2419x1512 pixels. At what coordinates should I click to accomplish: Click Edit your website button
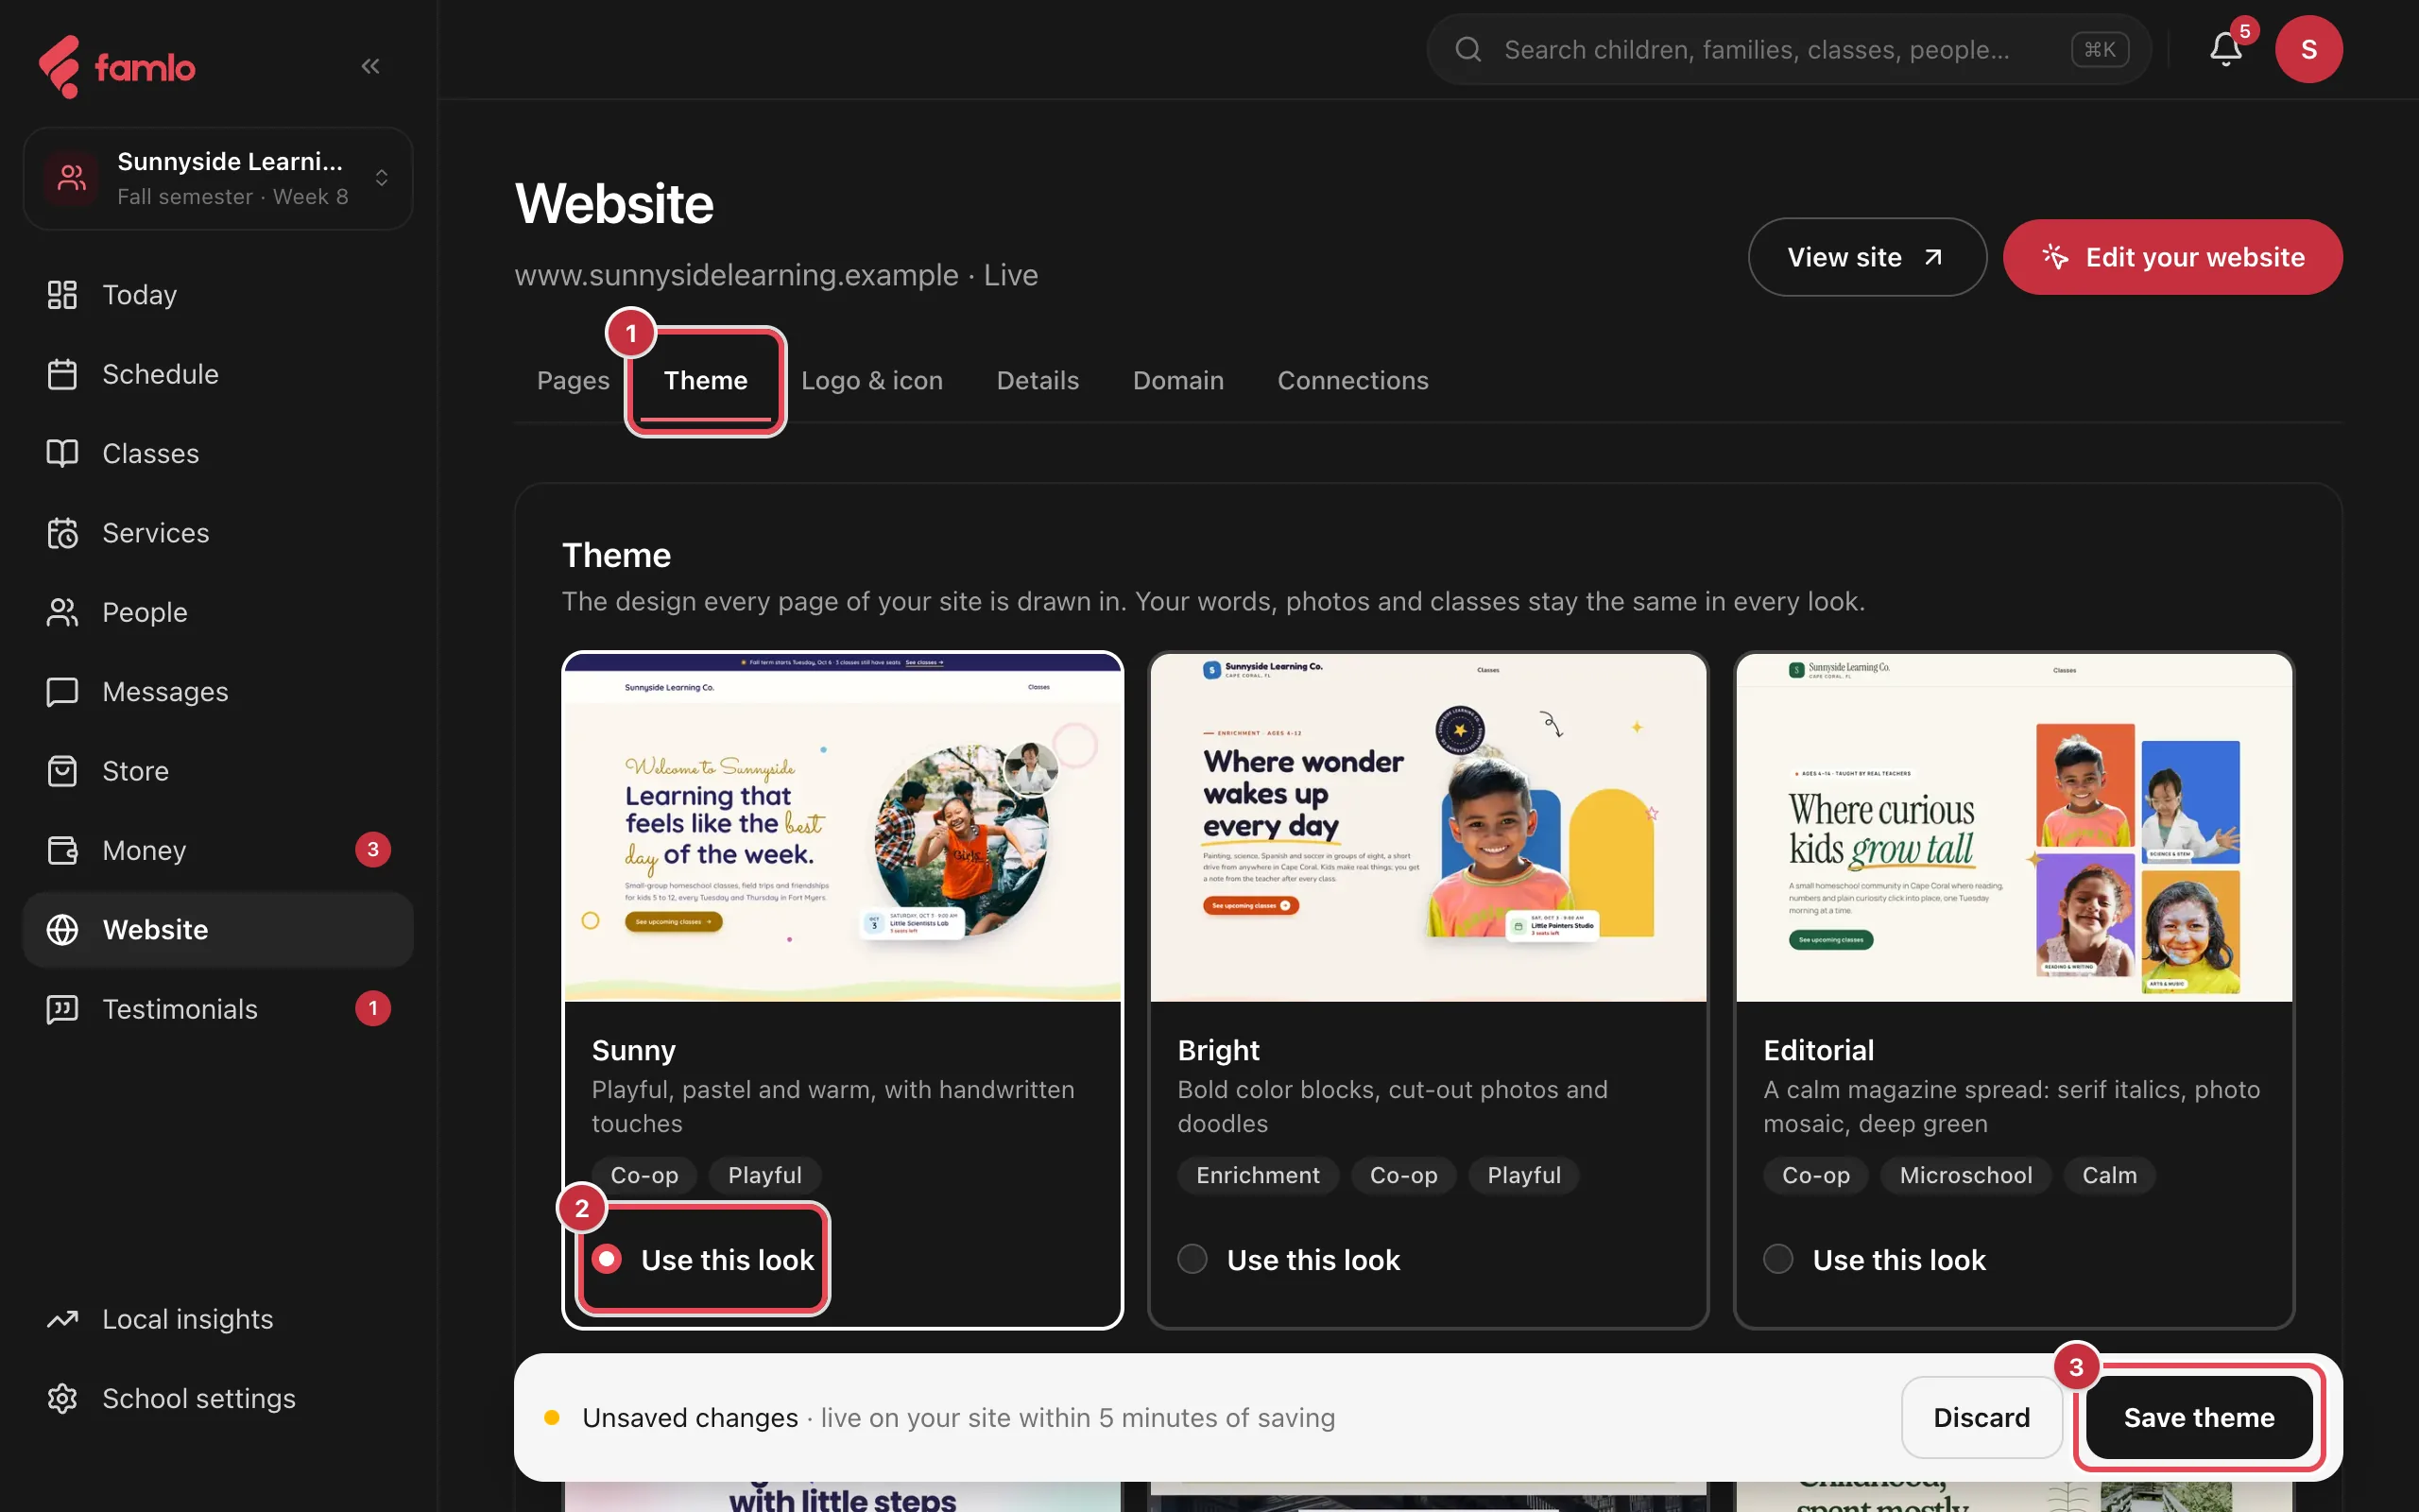click(x=2172, y=257)
